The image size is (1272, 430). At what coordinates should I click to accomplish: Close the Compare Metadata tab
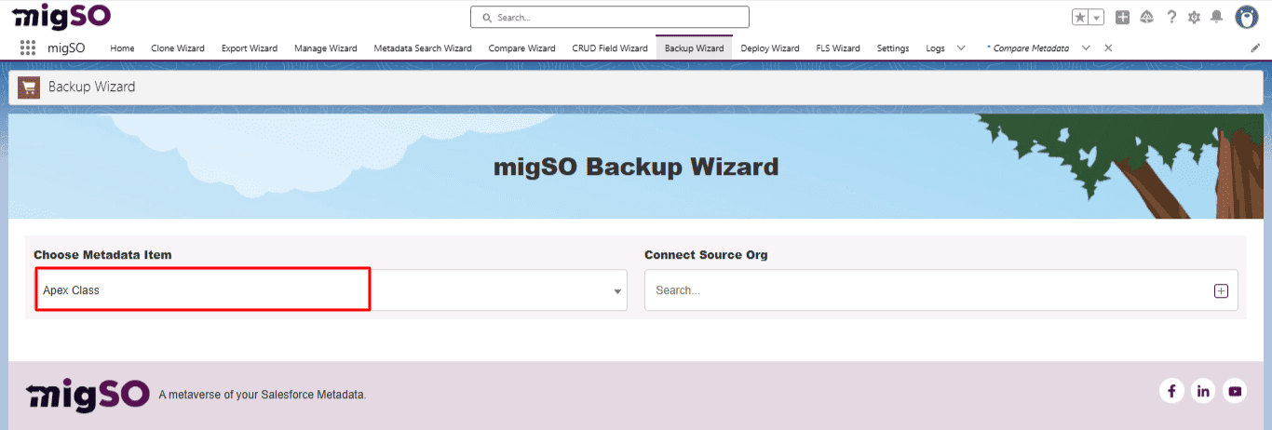[x=1108, y=48]
